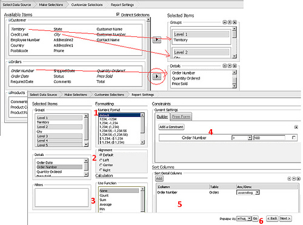Click the Add a Constraint button
This screenshot has width=303, height=225.
pyautogui.click(x=171, y=127)
